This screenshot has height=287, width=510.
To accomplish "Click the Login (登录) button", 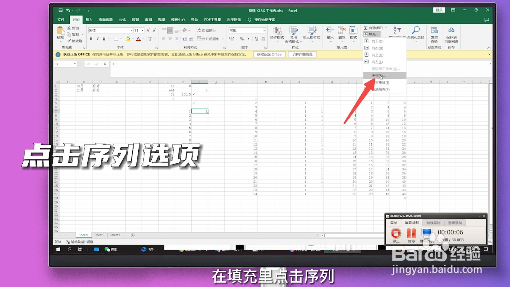I will tap(439, 10).
